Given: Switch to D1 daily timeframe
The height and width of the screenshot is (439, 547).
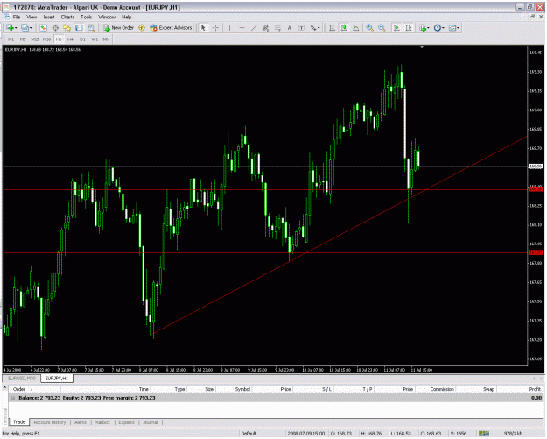Looking at the screenshot, I should [x=82, y=39].
